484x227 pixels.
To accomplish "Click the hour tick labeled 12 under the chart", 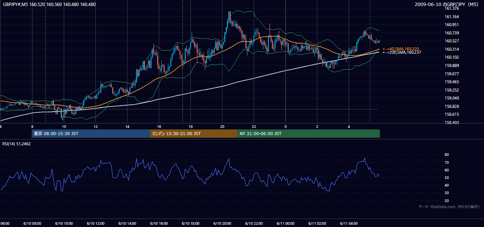I will click(x=95, y=126).
